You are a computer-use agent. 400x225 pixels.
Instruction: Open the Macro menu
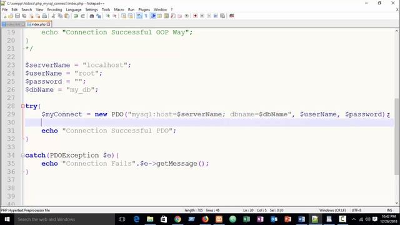tap(119, 10)
